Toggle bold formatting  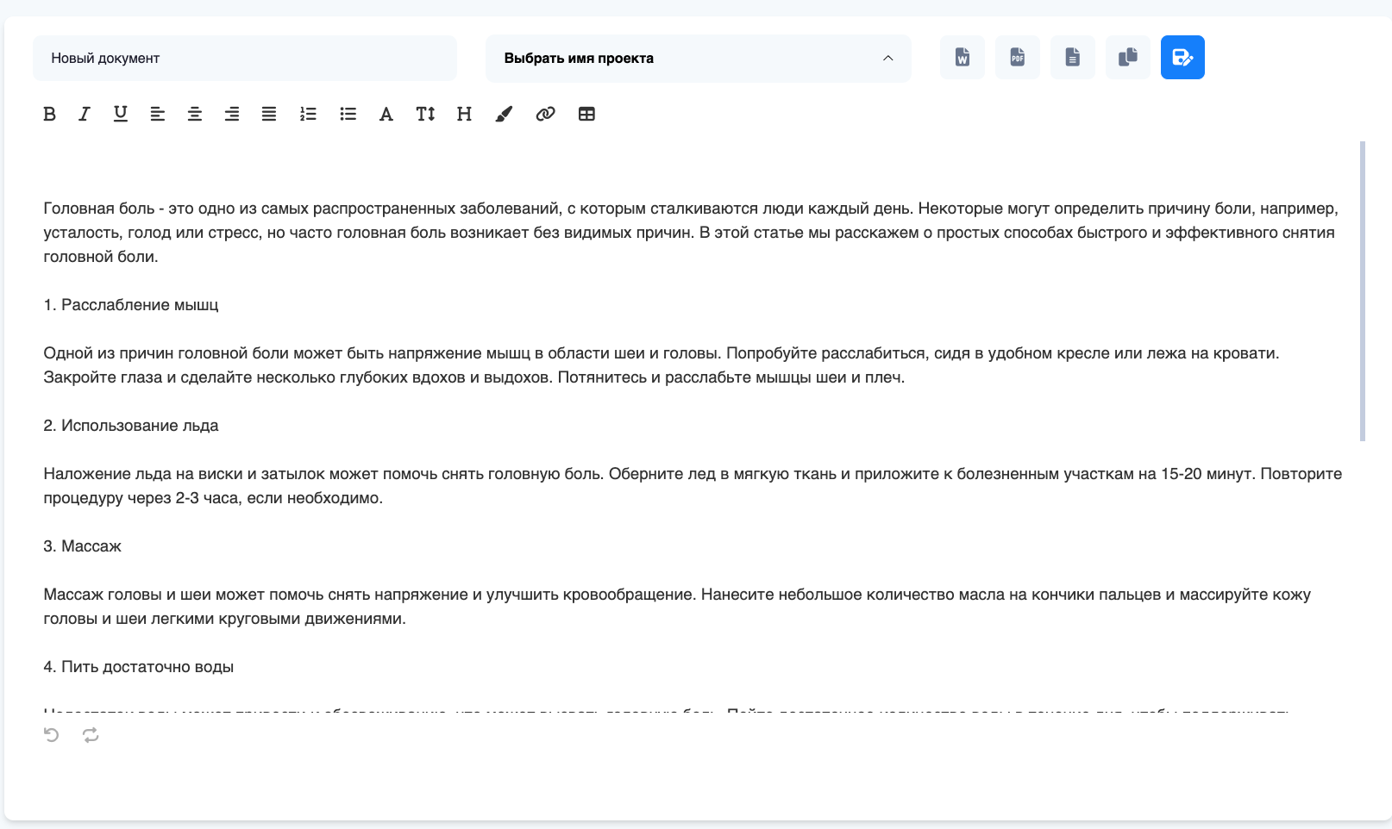coord(49,114)
